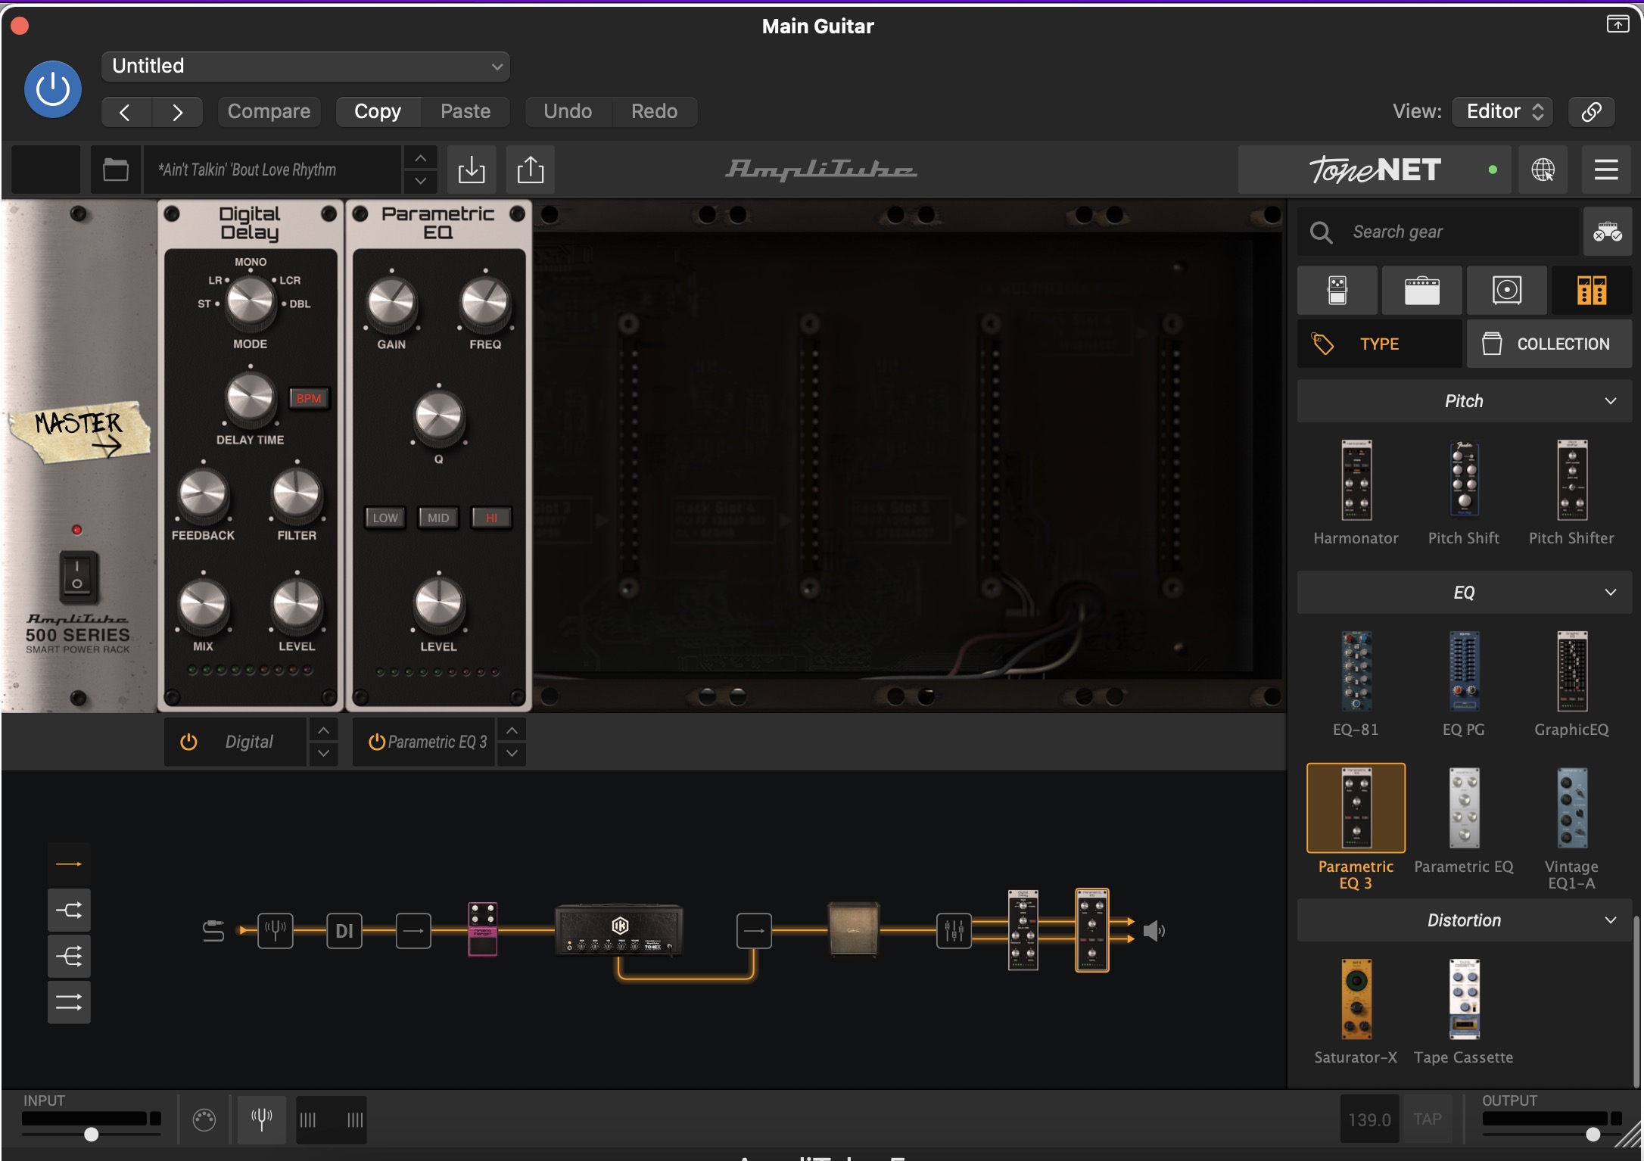Click the Search gear field

(1438, 232)
